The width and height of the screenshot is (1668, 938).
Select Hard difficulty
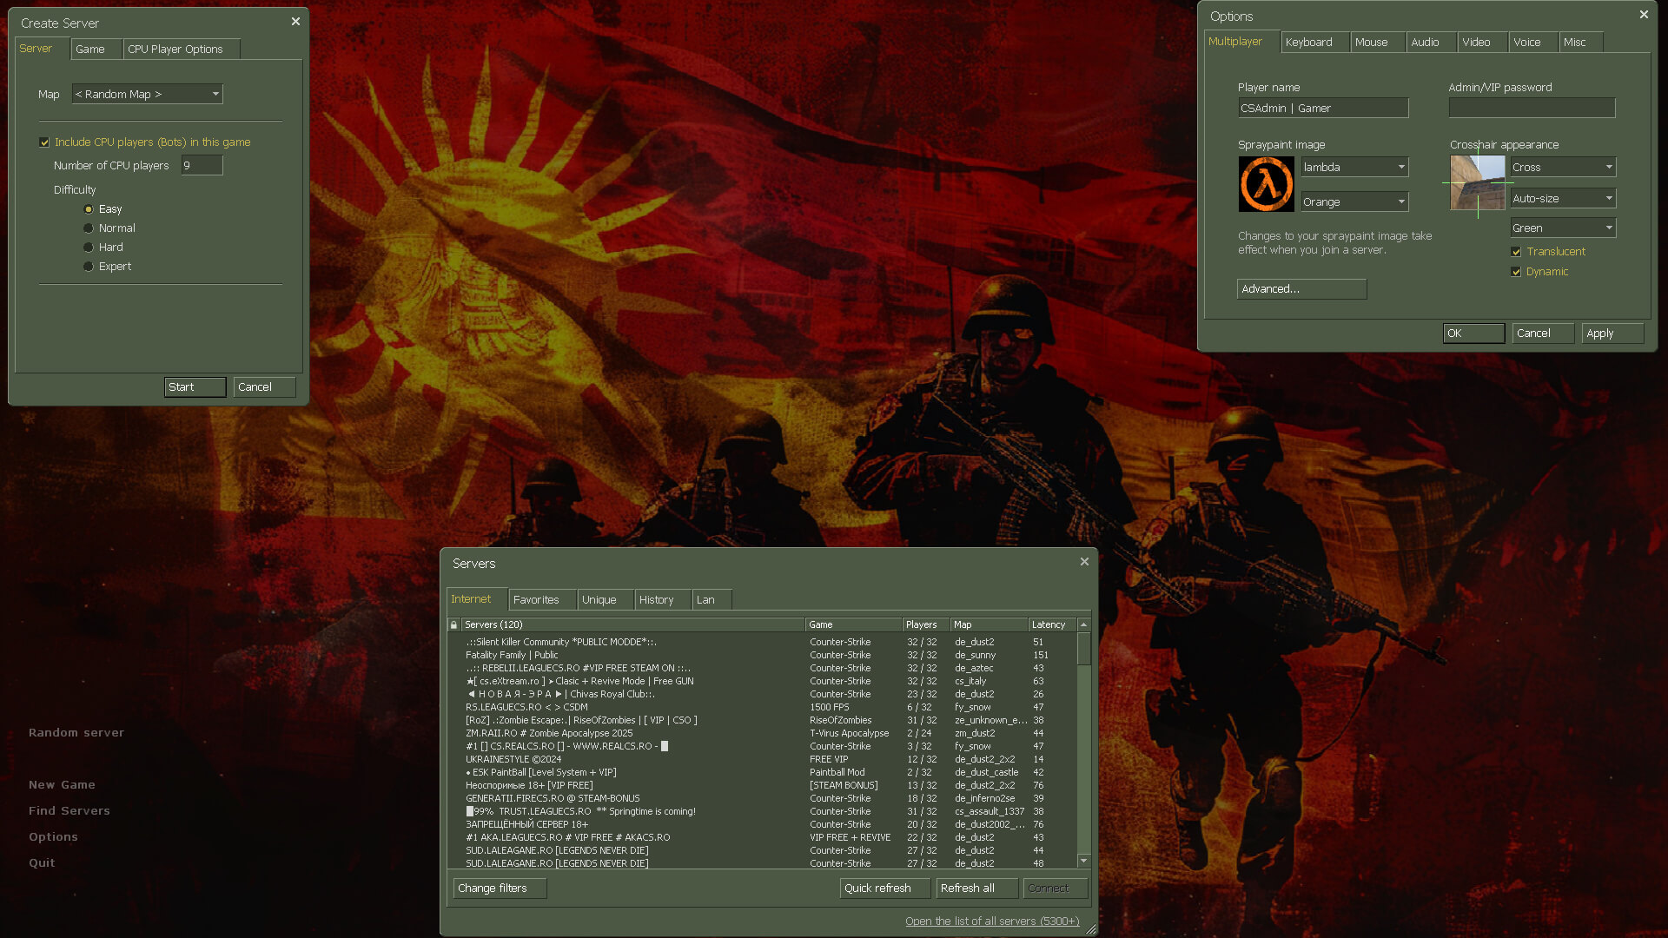tap(89, 248)
